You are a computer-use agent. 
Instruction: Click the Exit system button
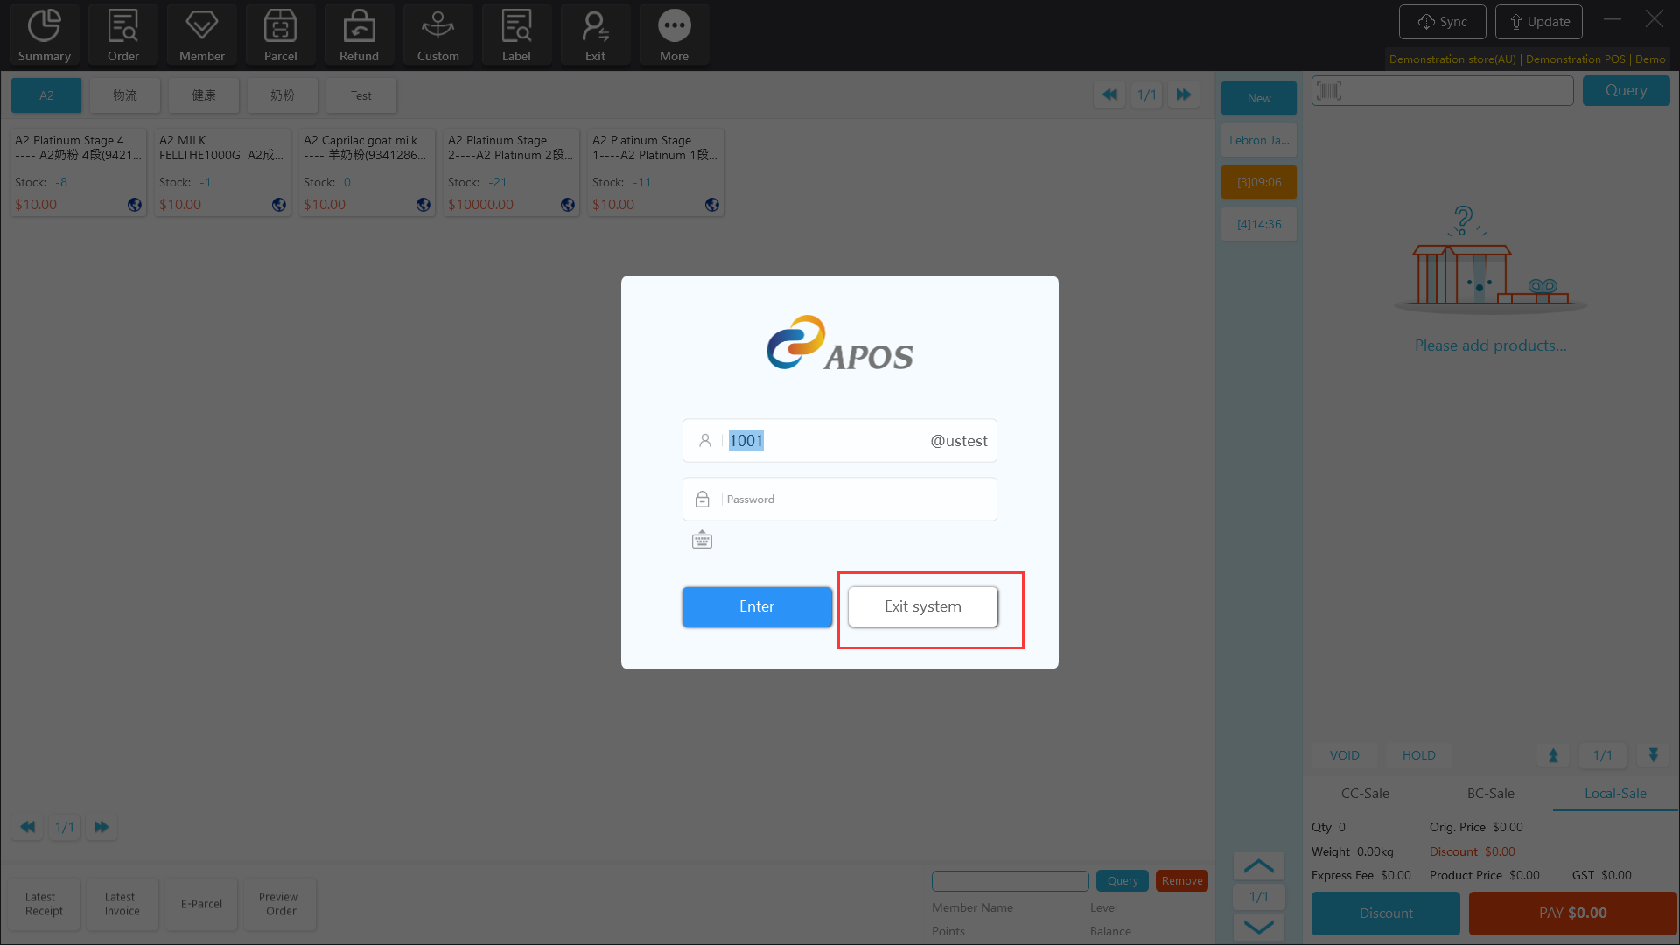tap(922, 606)
